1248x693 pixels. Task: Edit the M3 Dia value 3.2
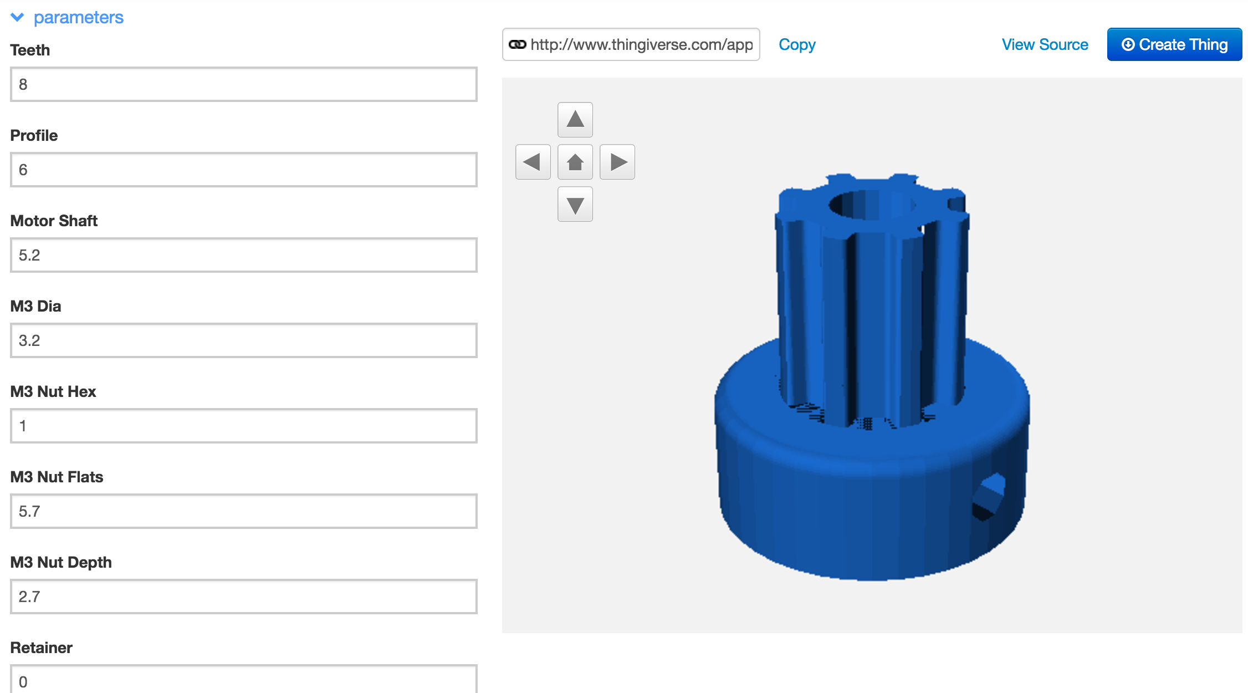(x=243, y=340)
